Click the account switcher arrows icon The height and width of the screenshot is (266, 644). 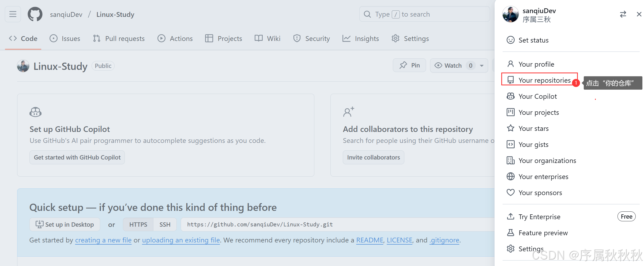[623, 14]
